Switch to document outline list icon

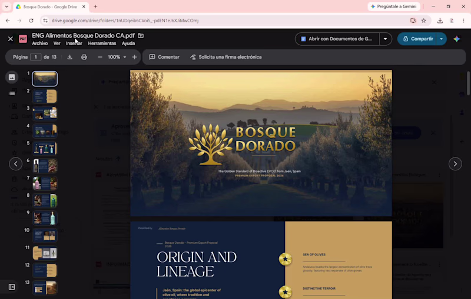click(12, 93)
